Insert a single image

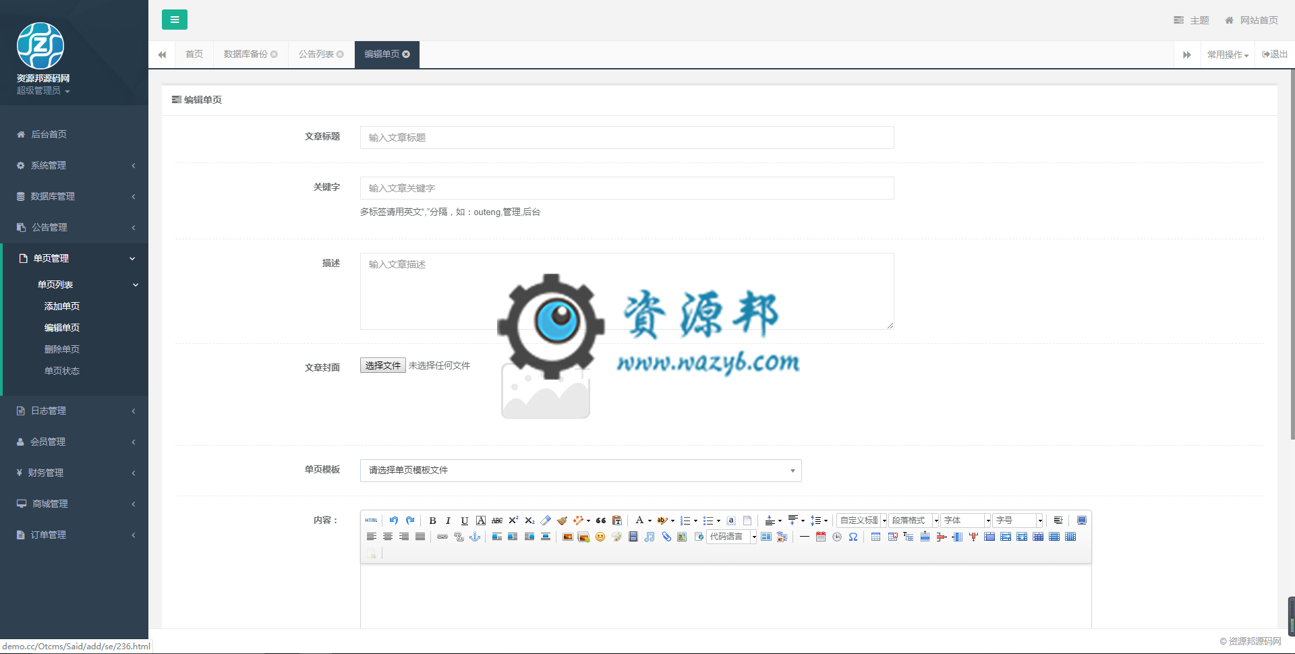(x=567, y=537)
